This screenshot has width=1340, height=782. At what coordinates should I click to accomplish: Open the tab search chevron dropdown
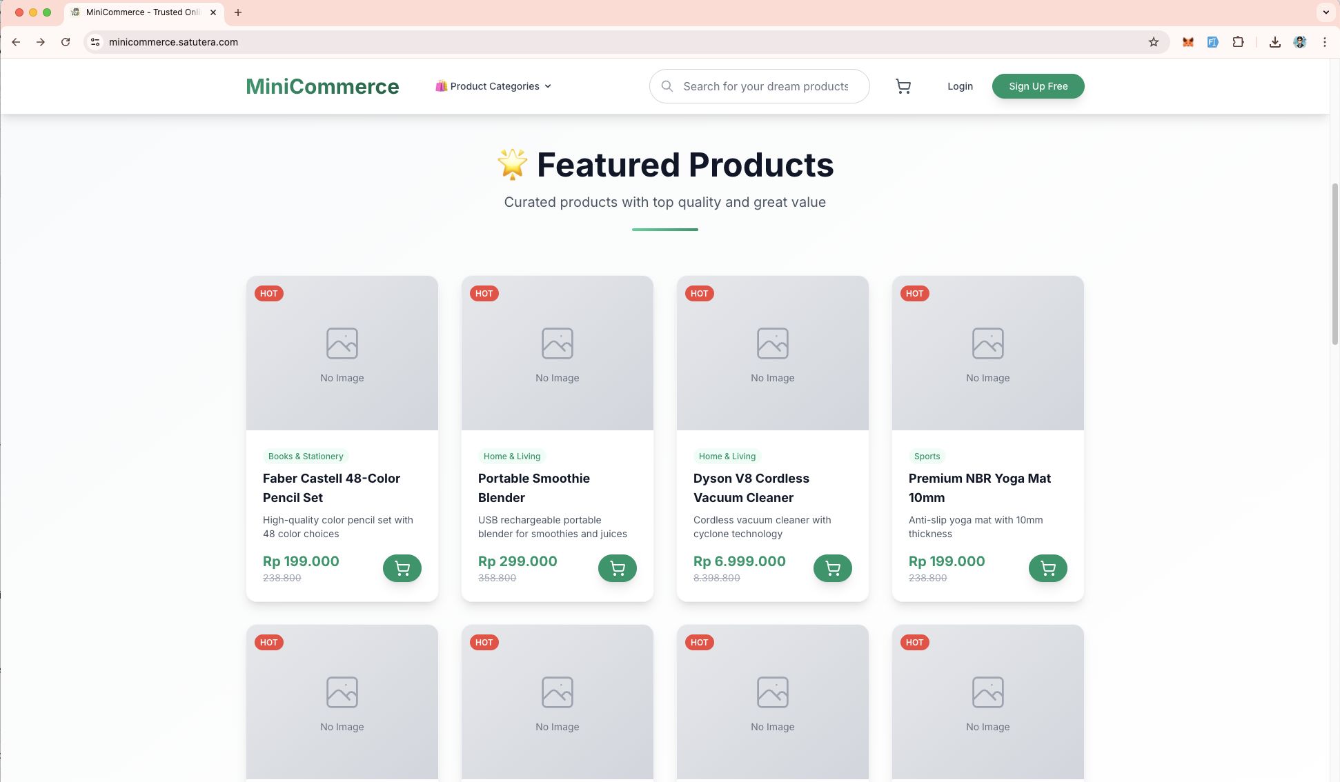pyautogui.click(x=1326, y=12)
